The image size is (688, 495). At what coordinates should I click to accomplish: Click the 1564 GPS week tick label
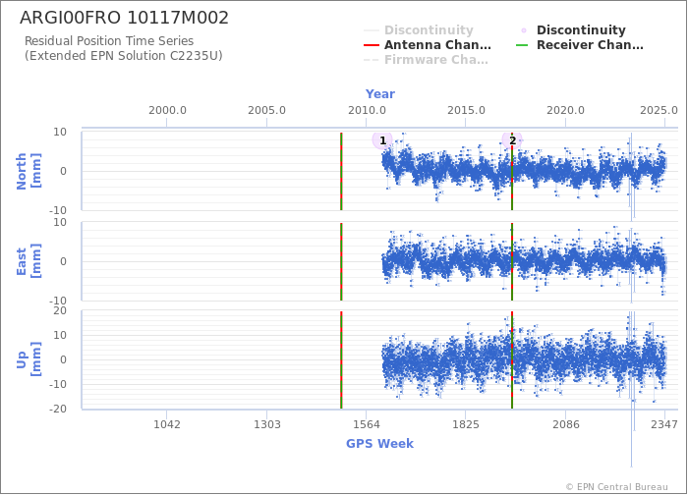pyautogui.click(x=366, y=424)
